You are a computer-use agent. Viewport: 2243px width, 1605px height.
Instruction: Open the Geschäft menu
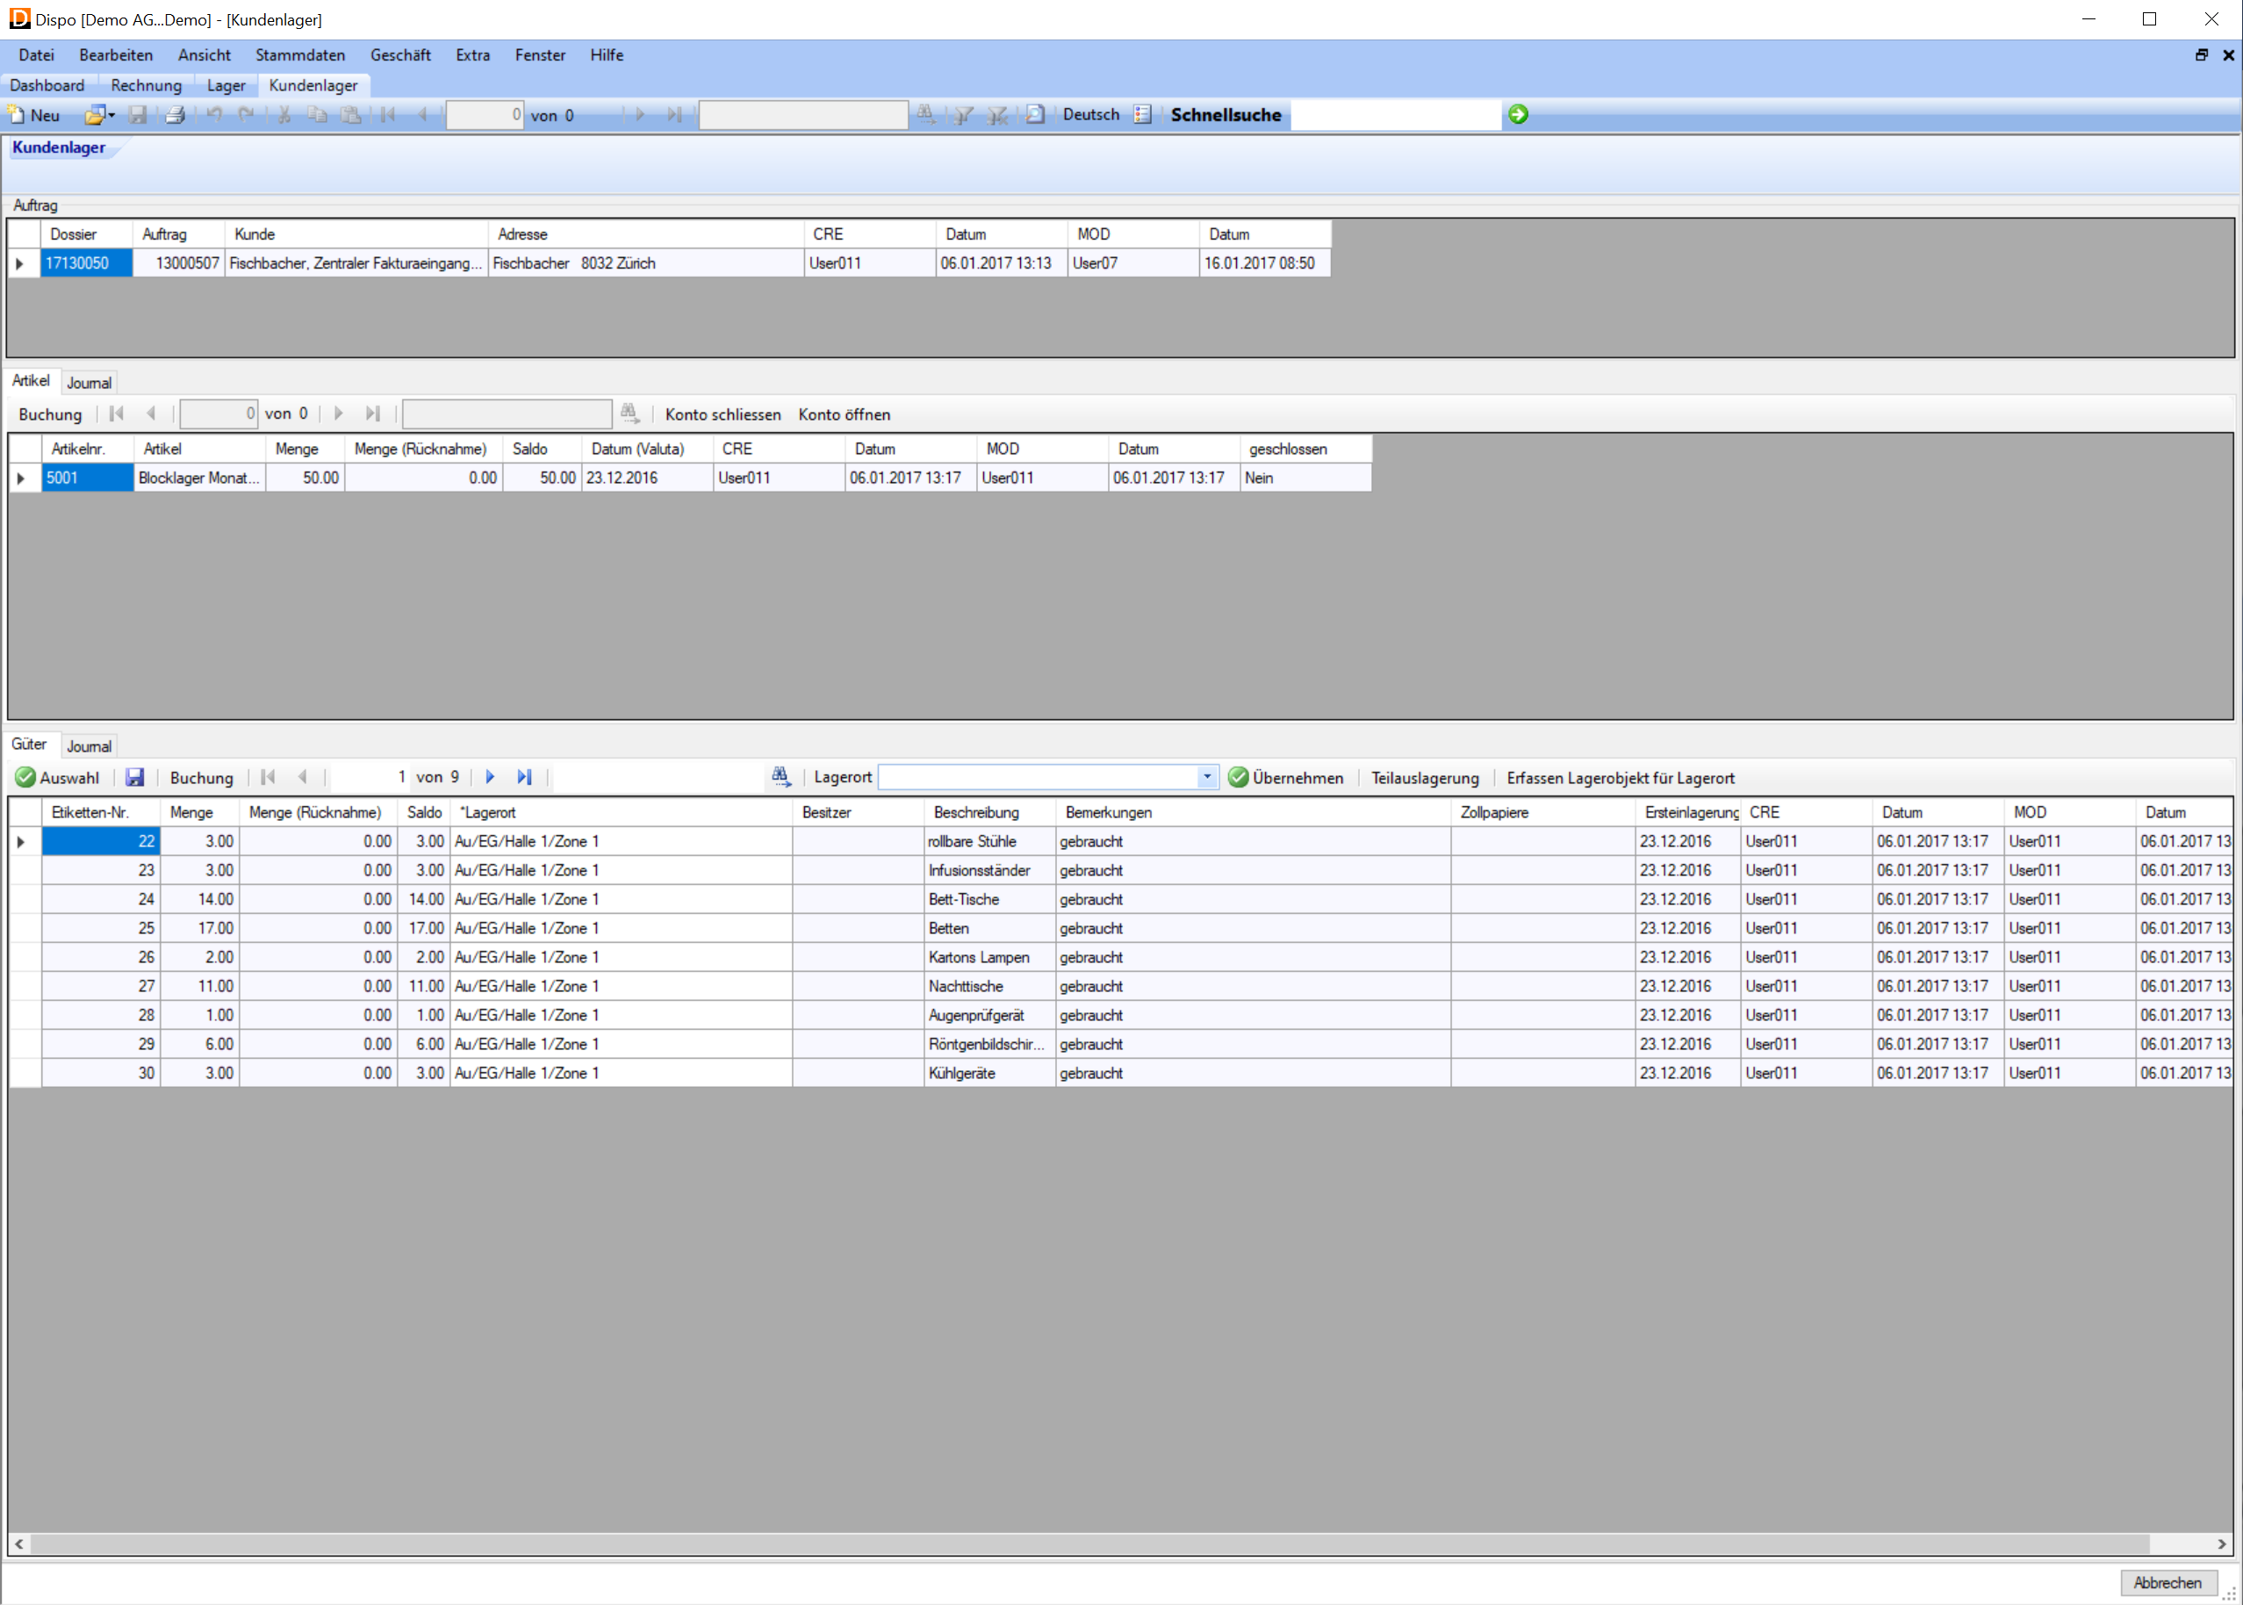pyautogui.click(x=400, y=55)
